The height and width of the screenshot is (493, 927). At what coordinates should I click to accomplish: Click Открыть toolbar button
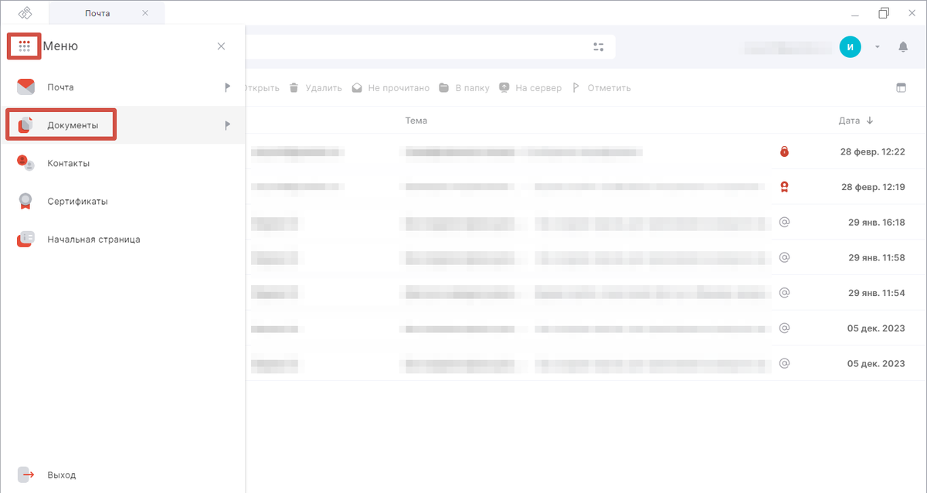[x=263, y=87]
